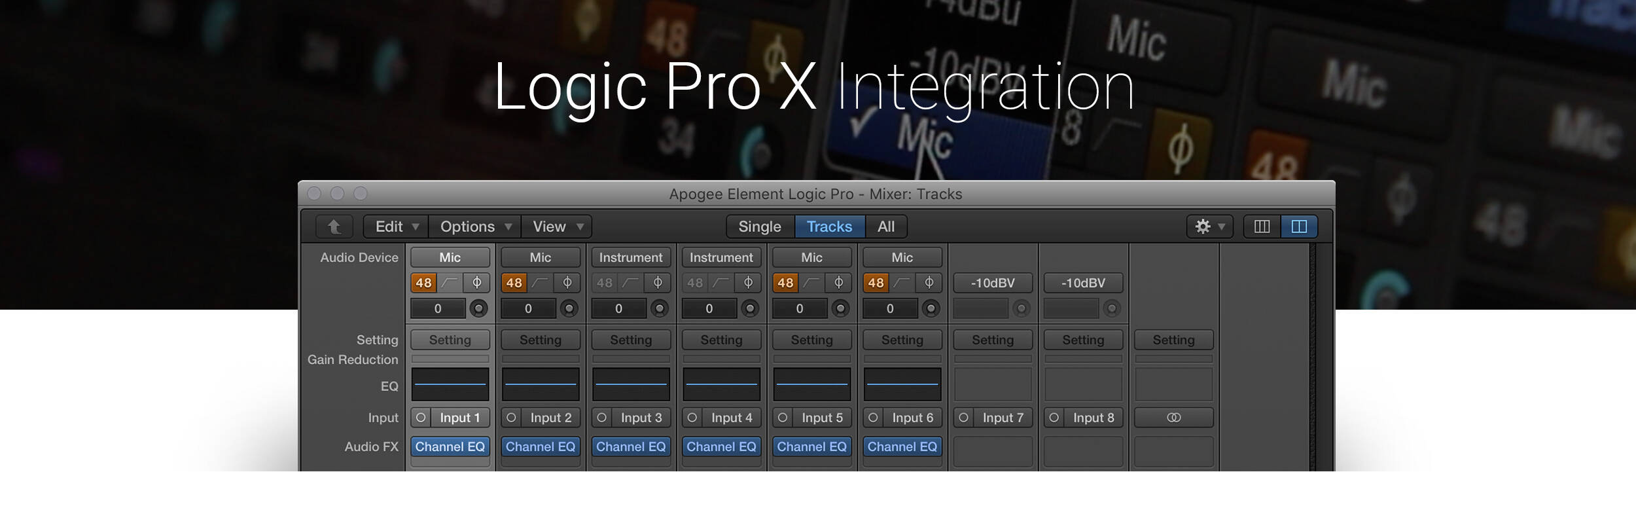The height and width of the screenshot is (510, 1636).
Task: Click the stereo link icon on last channel
Action: (x=1173, y=418)
